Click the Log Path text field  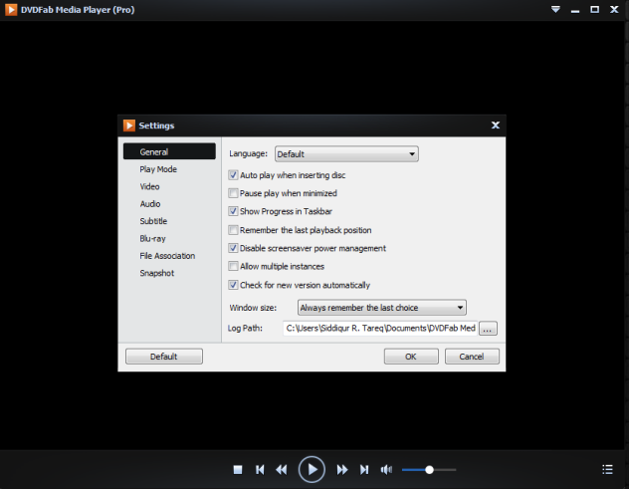pos(380,329)
